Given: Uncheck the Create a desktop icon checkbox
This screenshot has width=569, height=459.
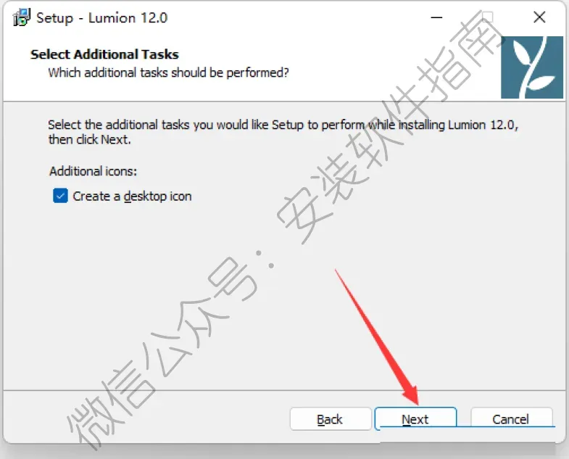Looking at the screenshot, I should tap(60, 196).
